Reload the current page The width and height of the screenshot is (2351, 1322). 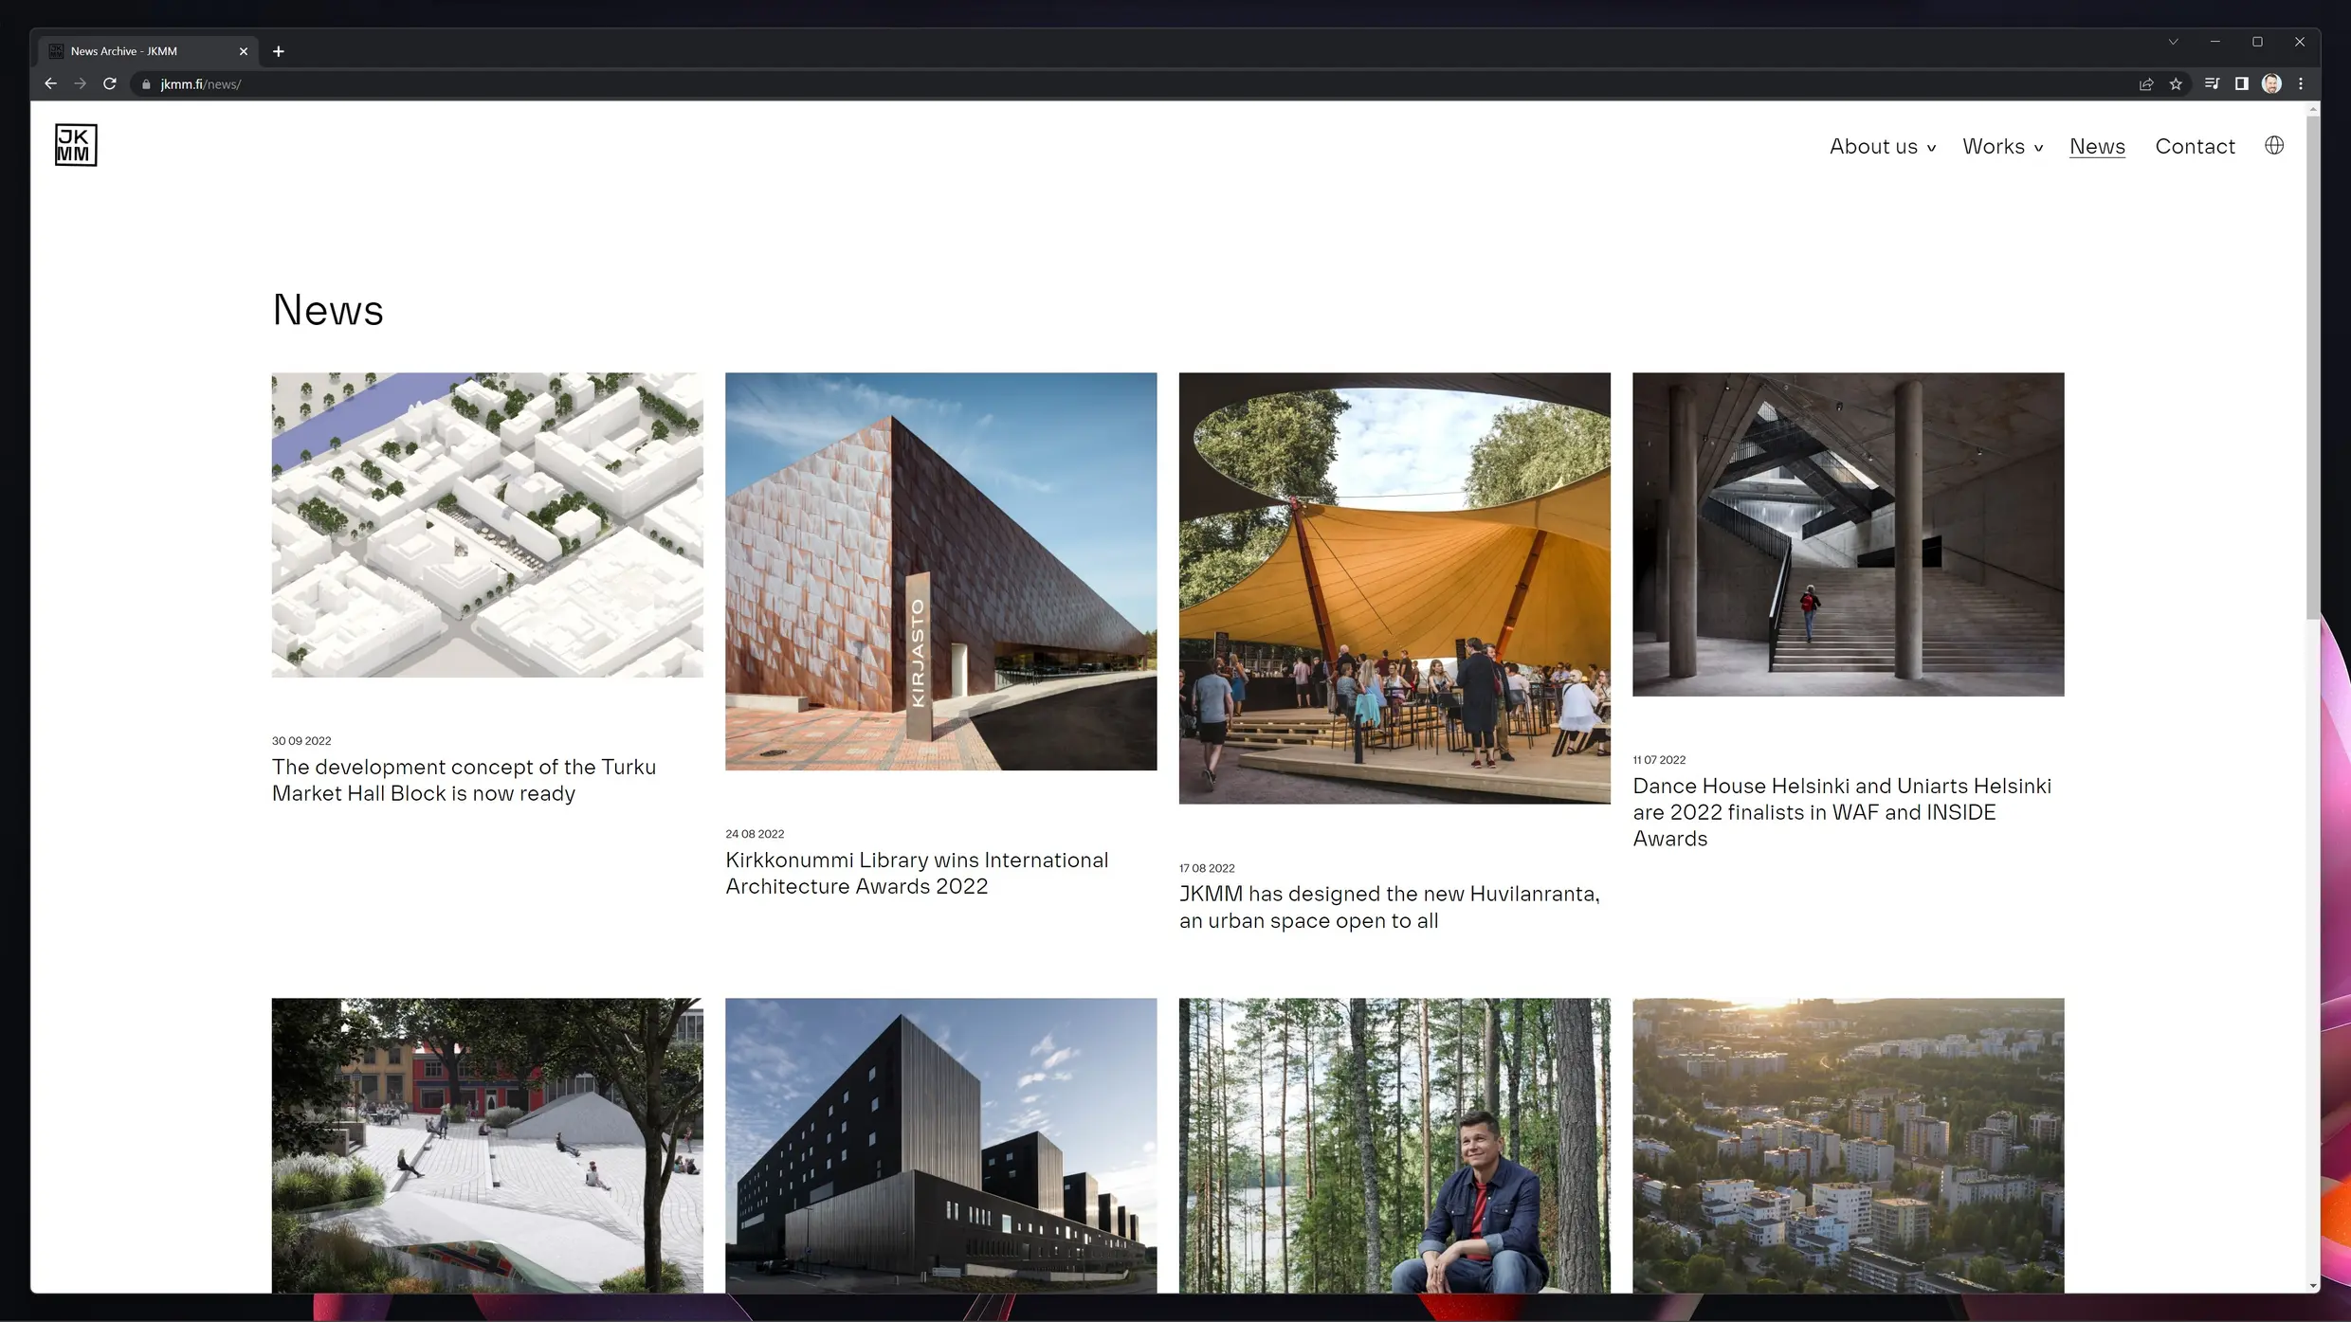110,83
